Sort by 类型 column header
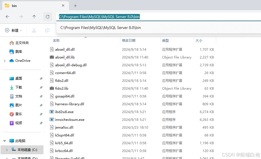Viewport: 261px width, 159px height. tap(165, 41)
